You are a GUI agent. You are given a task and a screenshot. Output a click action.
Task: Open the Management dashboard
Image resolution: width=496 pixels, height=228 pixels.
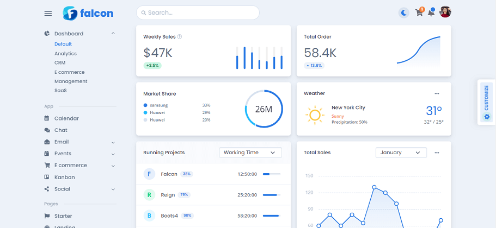pos(71,81)
